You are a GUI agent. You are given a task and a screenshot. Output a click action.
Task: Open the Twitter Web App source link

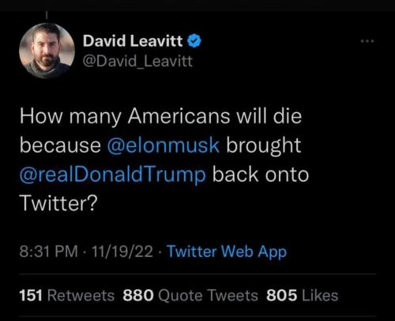227,251
